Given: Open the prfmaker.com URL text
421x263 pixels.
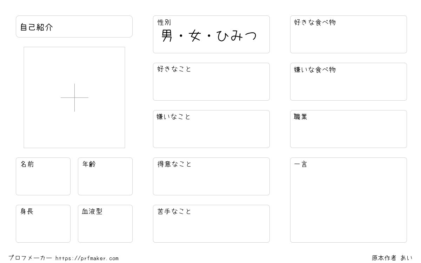Looking at the screenshot, I should [x=87, y=258].
